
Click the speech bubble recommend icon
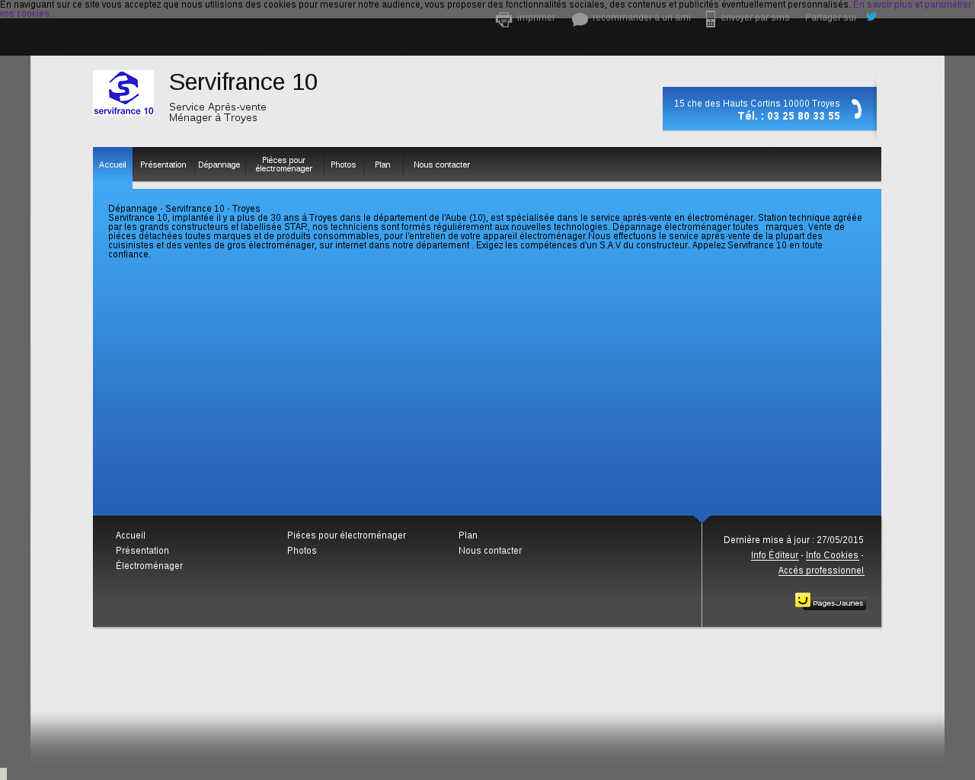coord(580,20)
